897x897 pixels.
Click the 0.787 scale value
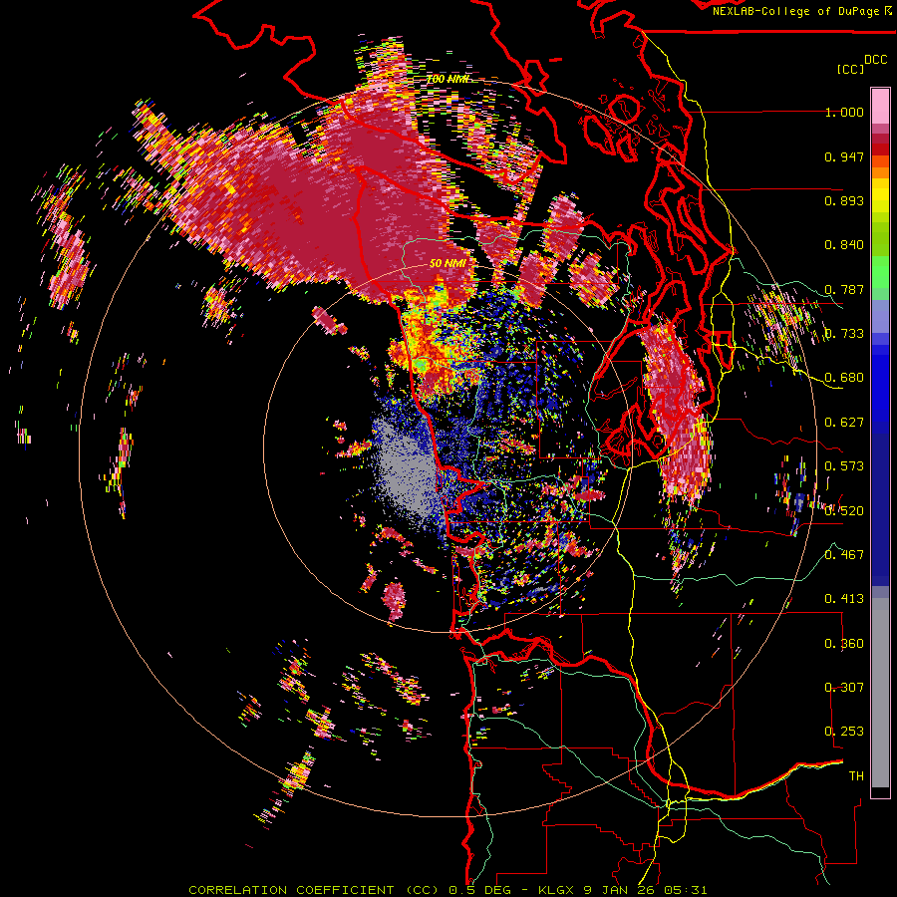click(x=844, y=289)
